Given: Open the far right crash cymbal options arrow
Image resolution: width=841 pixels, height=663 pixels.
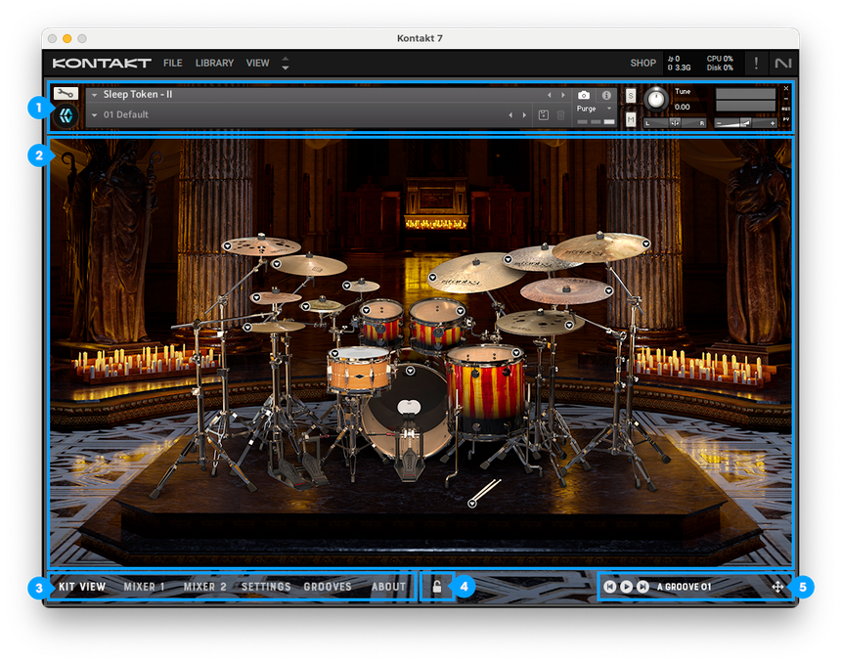Looking at the screenshot, I should 646,244.
